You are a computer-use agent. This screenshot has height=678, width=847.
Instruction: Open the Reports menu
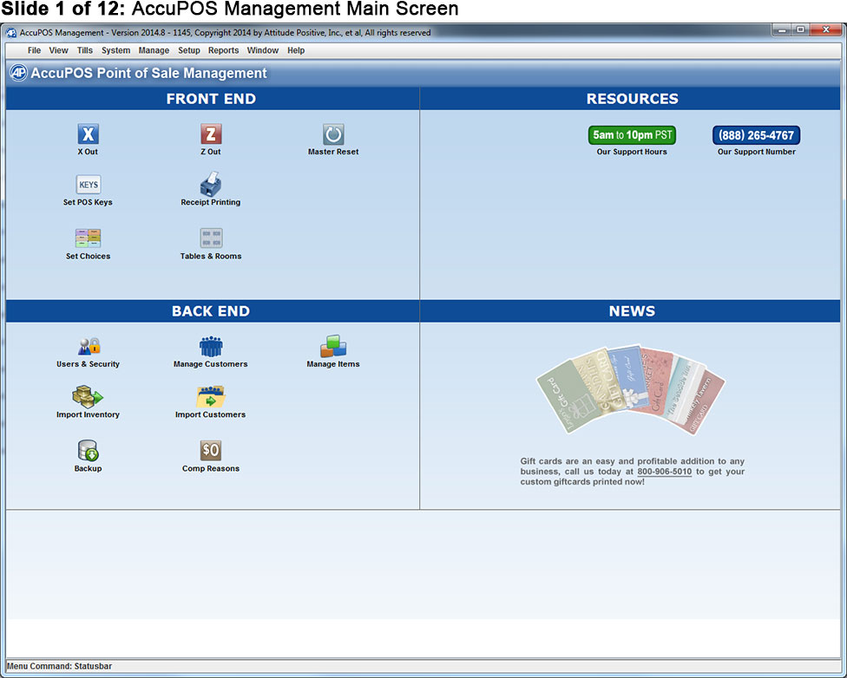[224, 50]
